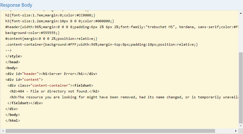Click the vertical scrollbar thumb
The width and height of the screenshot is (243, 134).
(x=241, y=88)
